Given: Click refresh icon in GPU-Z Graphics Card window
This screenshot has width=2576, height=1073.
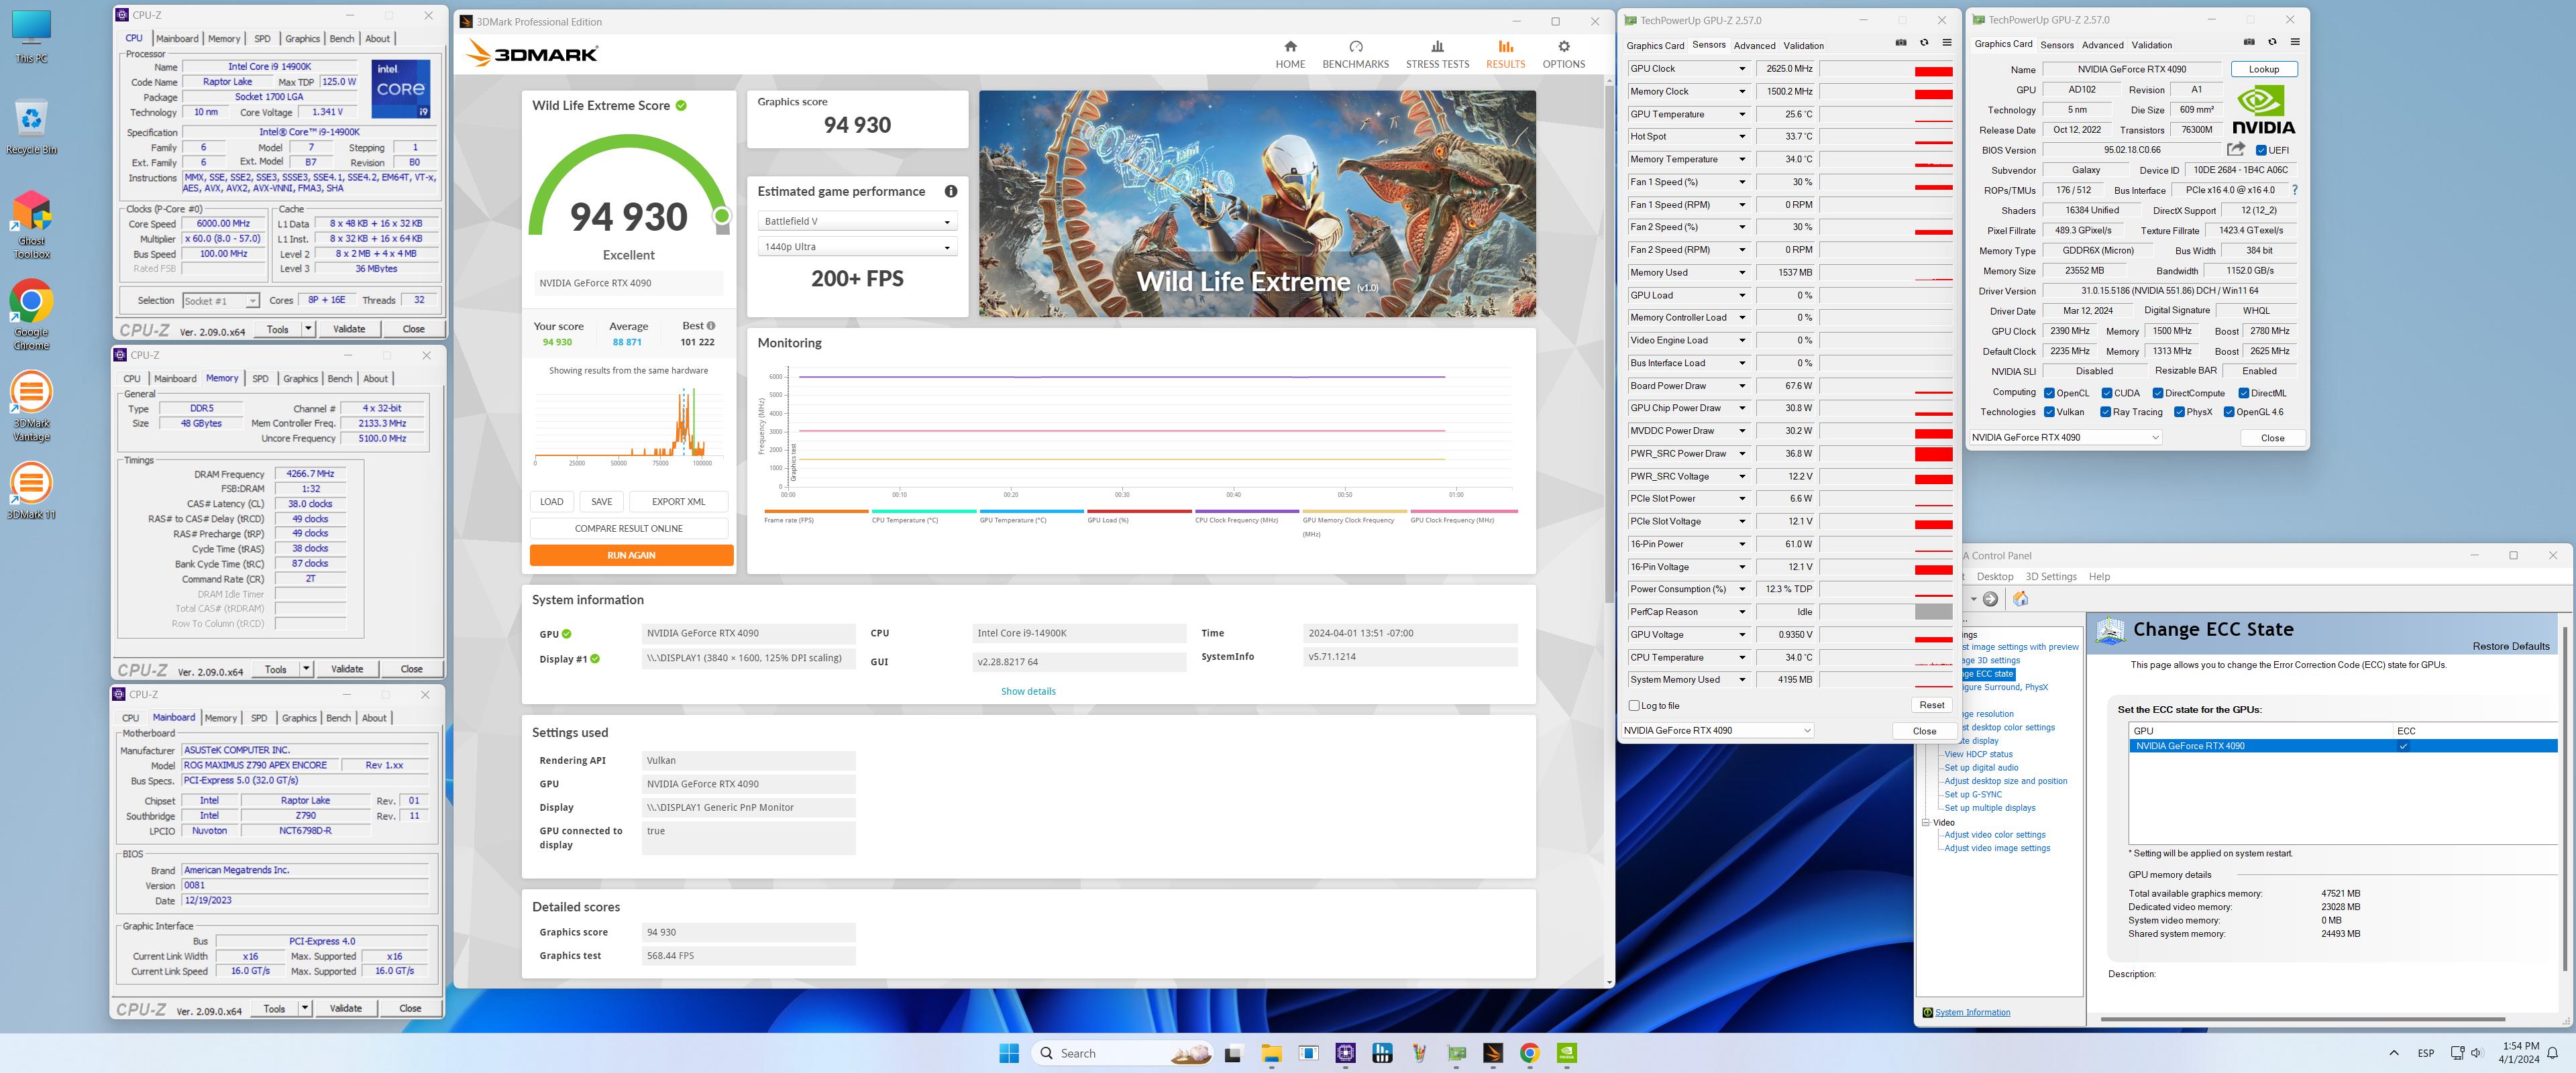Looking at the screenshot, I should click(x=2272, y=42).
